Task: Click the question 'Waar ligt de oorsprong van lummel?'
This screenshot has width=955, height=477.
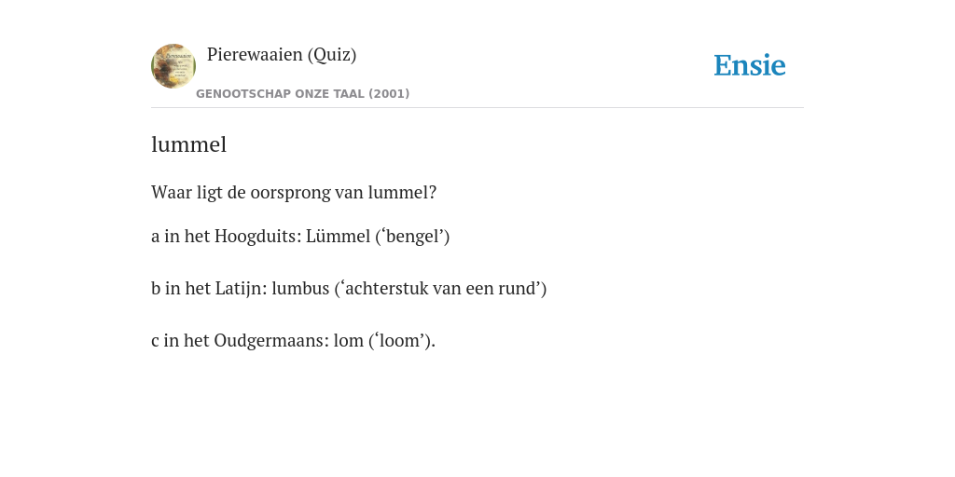Action: coord(294,192)
